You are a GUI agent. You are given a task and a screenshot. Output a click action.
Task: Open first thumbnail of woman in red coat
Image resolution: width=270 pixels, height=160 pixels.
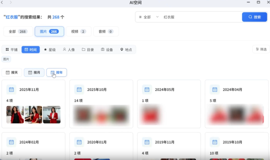point(15,114)
